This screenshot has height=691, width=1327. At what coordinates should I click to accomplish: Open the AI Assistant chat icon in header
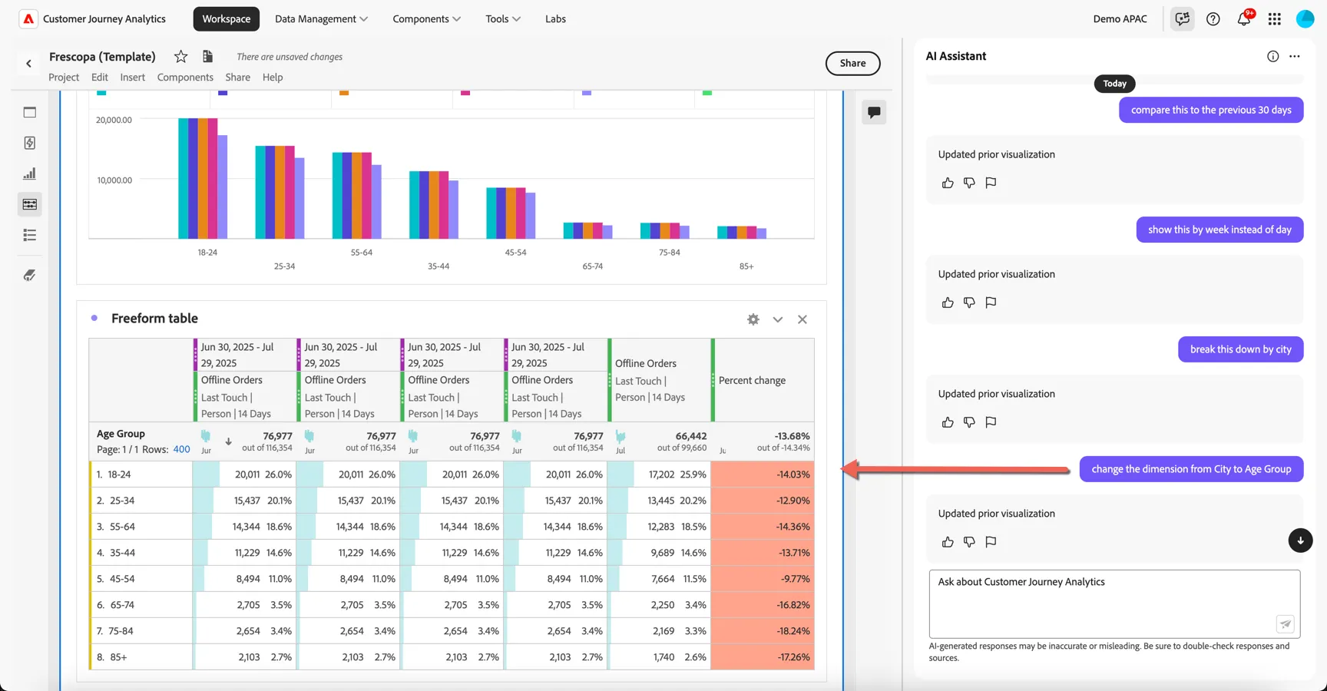(x=1182, y=19)
